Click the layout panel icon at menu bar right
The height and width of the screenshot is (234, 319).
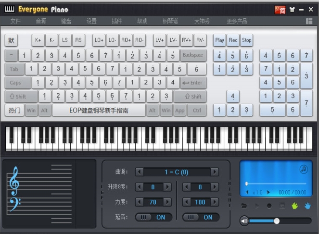coord(309,21)
